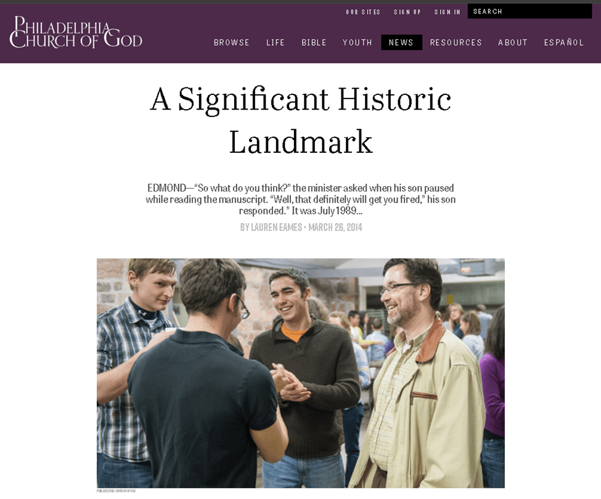
Task: Open the Browse menu
Action: (x=232, y=43)
